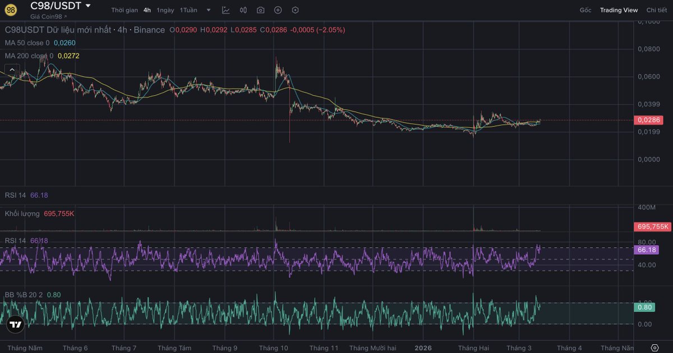This screenshot has height=353, width=673.
Task: Click the Tháng 10 time axis label
Action: click(x=274, y=348)
